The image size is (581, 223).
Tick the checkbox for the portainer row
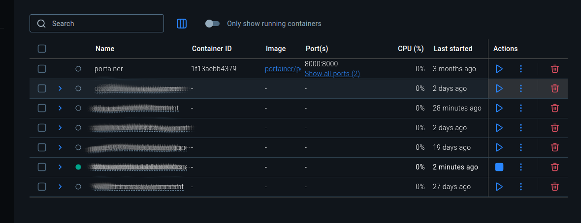pyautogui.click(x=42, y=69)
